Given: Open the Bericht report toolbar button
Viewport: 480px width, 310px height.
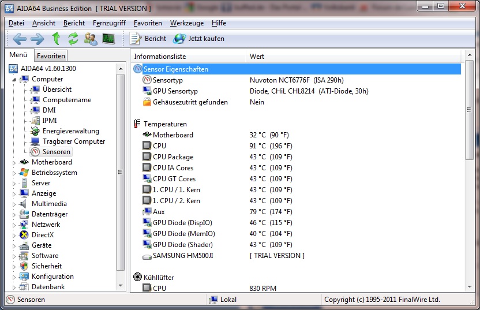Looking at the screenshot, I should (x=148, y=39).
